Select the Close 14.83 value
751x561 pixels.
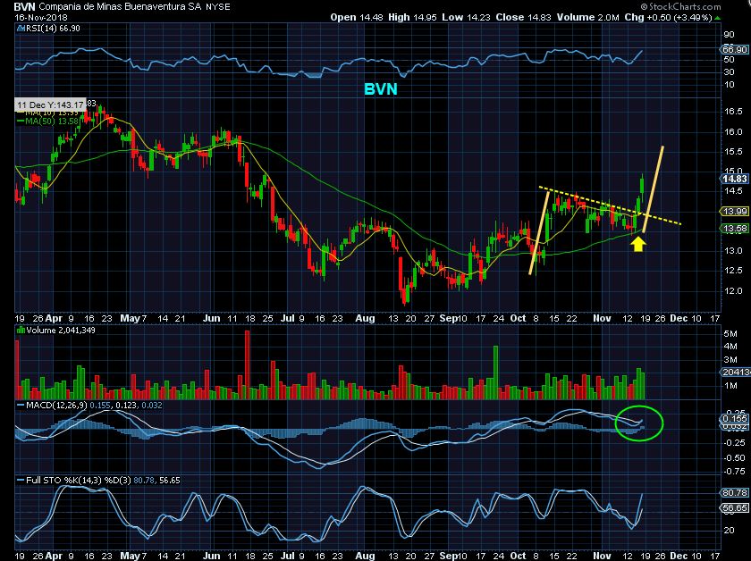tap(524, 17)
